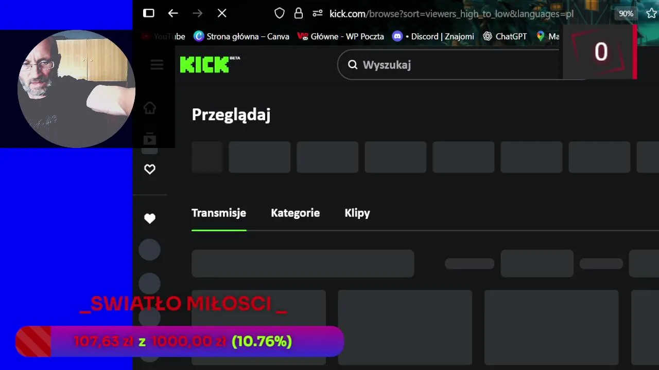659x370 pixels.
Task: Go back with the browser back arrow
Action: tap(173, 13)
